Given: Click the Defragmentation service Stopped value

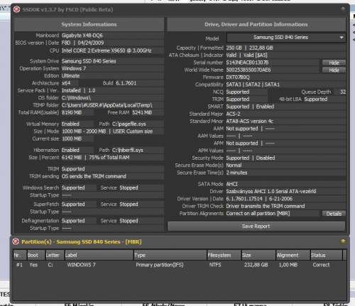Looking at the screenshot, I should click(129, 221).
